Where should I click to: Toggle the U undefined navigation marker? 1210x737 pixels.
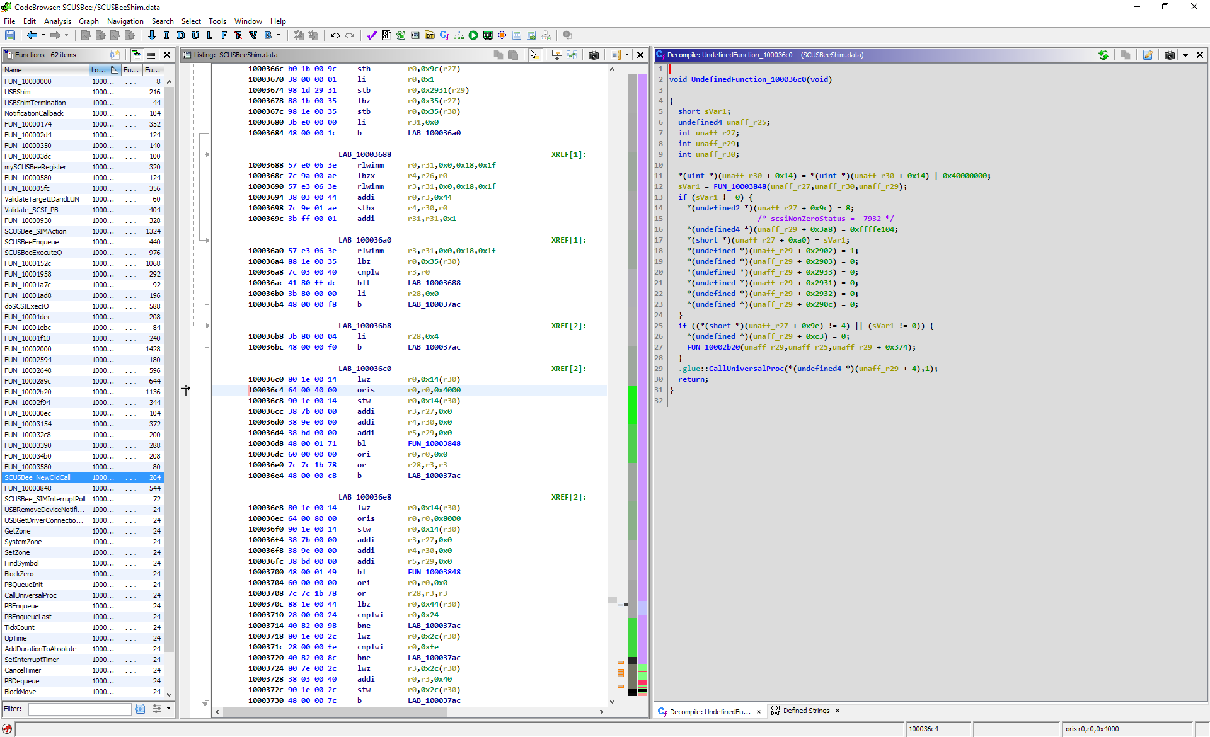[x=195, y=36]
